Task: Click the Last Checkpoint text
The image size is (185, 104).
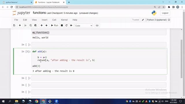Action: coord(62,13)
